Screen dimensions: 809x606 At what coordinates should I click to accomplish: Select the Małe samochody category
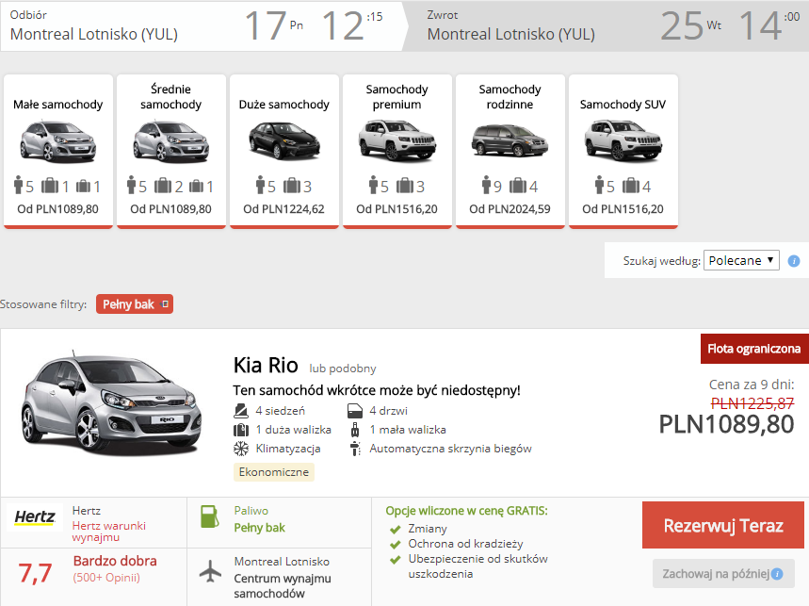[58, 151]
